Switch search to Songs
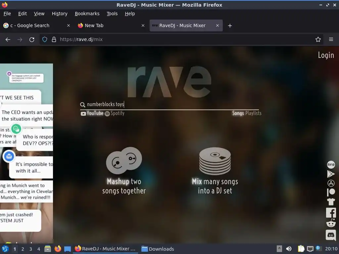Image resolution: width=339 pixels, height=254 pixels. [x=238, y=113]
